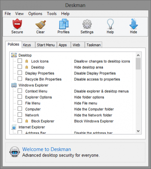151x169 pixels.
Task: Click the lock icon beside Desktop policy
Action: pos(26,67)
